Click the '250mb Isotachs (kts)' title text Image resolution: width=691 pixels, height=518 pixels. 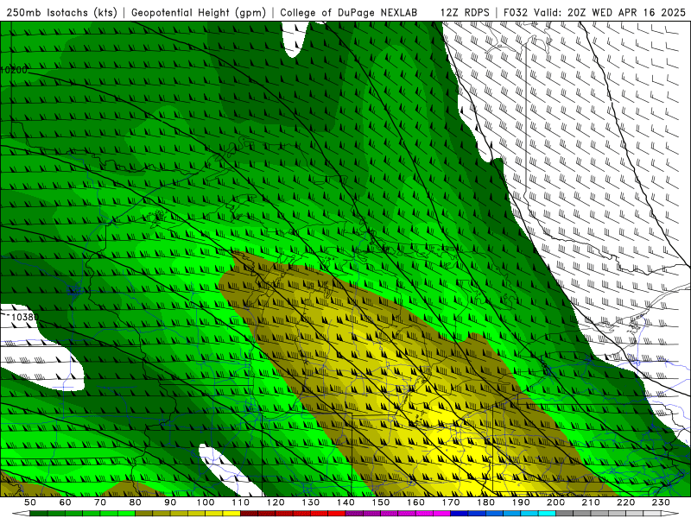(61, 13)
